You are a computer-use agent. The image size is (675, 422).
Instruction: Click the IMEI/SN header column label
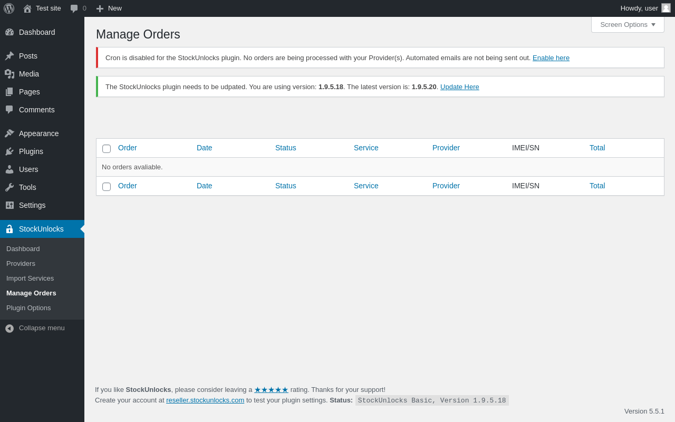pyautogui.click(x=526, y=148)
